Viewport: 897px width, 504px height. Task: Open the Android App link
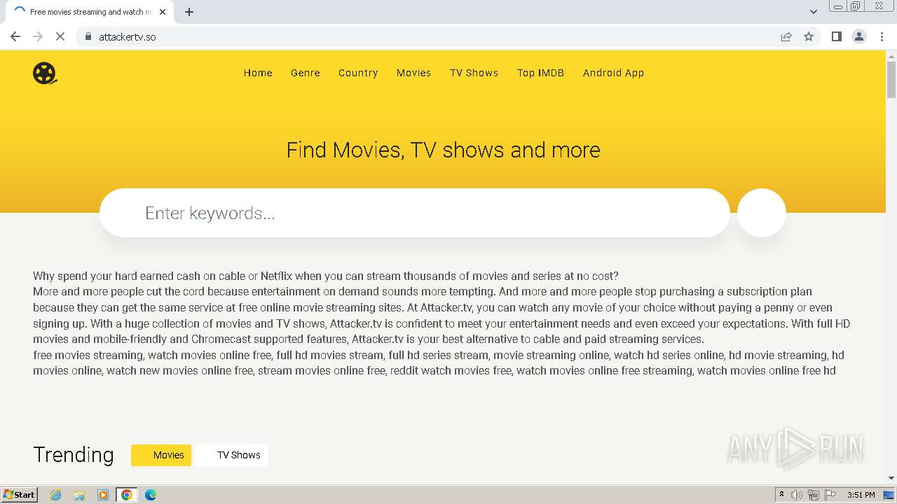(x=613, y=73)
